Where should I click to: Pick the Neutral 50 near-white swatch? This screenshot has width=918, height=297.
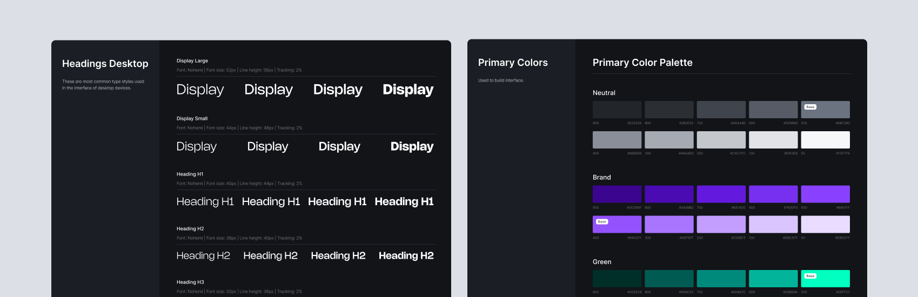[825, 140]
